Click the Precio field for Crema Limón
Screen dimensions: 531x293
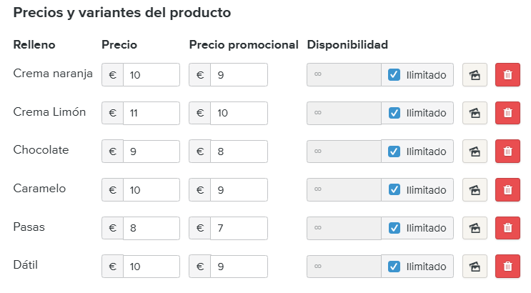(x=151, y=113)
